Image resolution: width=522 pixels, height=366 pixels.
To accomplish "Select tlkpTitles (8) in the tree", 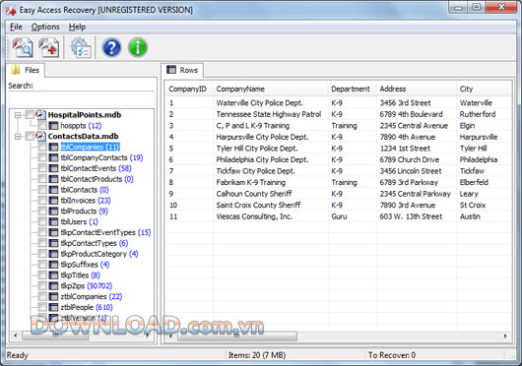I will (80, 275).
